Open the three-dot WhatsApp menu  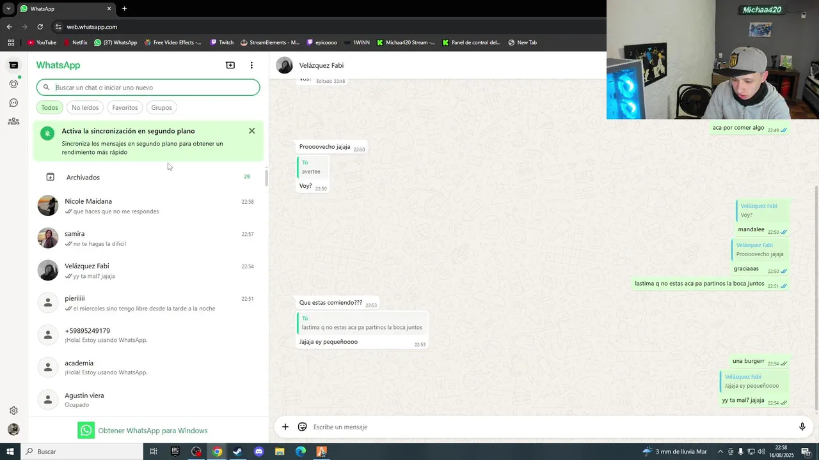pos(251,65)
